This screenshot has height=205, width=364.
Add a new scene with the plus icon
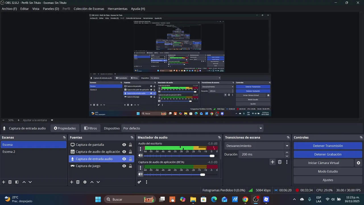tap(4, 182)
